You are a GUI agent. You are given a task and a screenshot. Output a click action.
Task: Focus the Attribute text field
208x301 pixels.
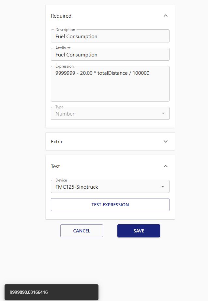click(x=110, y=55)
